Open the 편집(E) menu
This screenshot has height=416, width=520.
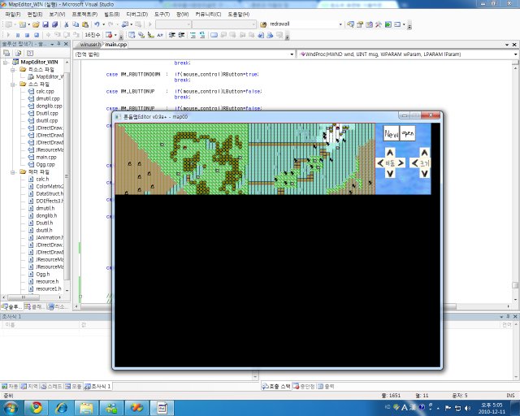coord(34,15)
